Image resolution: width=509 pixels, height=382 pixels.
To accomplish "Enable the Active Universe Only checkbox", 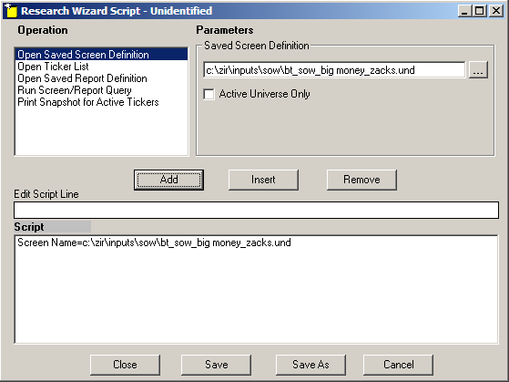I will 209,94.
